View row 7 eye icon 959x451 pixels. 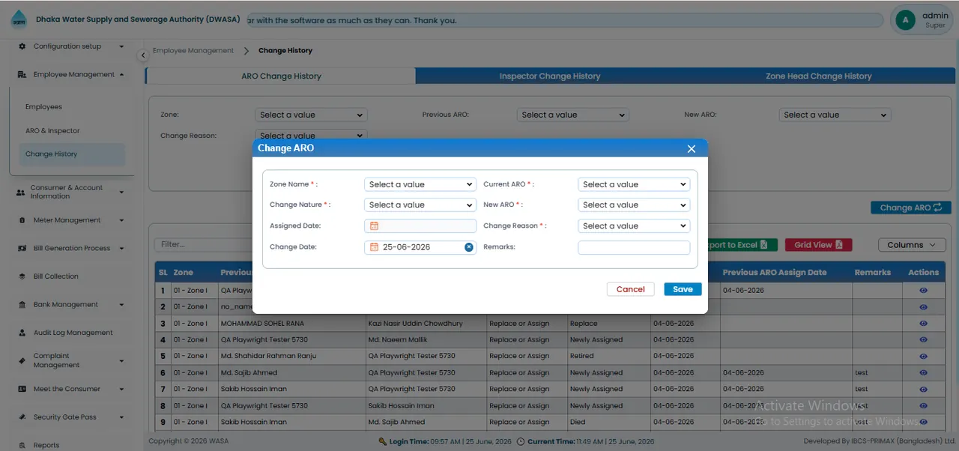(x=923, y=390)
